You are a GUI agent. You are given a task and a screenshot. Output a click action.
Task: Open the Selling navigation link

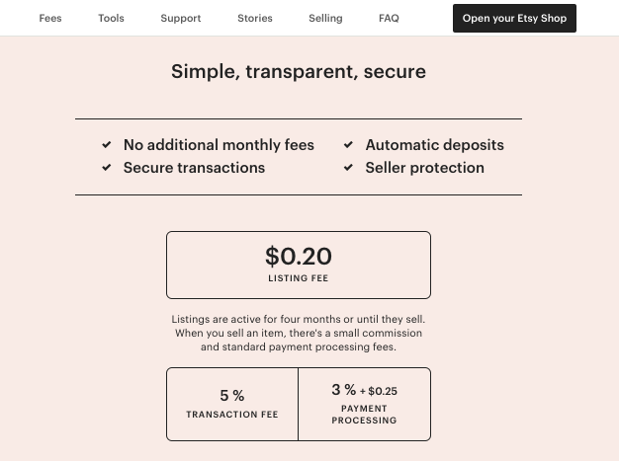(x=325, y=18)
